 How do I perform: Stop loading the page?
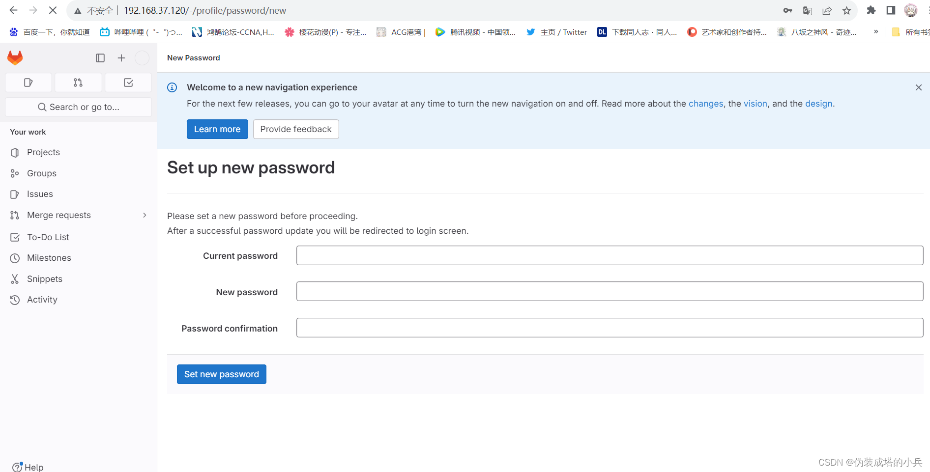click(53, 10)
